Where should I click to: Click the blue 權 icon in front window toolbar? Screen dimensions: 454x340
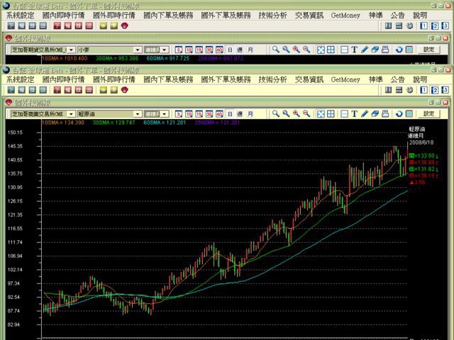22,90
